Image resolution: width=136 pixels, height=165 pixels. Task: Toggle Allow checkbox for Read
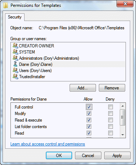point(89,133)
